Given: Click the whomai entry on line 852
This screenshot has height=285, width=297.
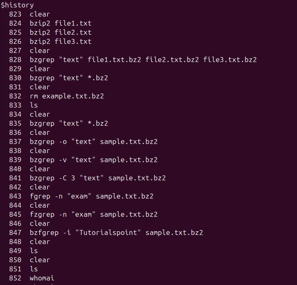Looking at the screenshot, I should (42, 278).
